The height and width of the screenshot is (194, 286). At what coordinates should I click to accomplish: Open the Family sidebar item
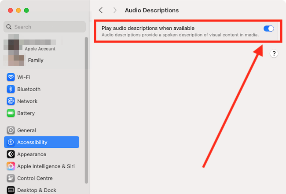coord(35,60)
